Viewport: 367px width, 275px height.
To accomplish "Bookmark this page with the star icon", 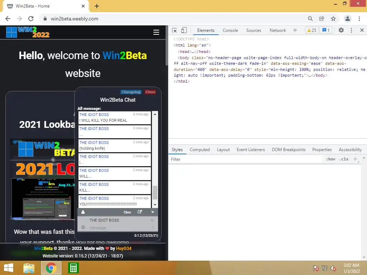I will click(x=333, y=19).
